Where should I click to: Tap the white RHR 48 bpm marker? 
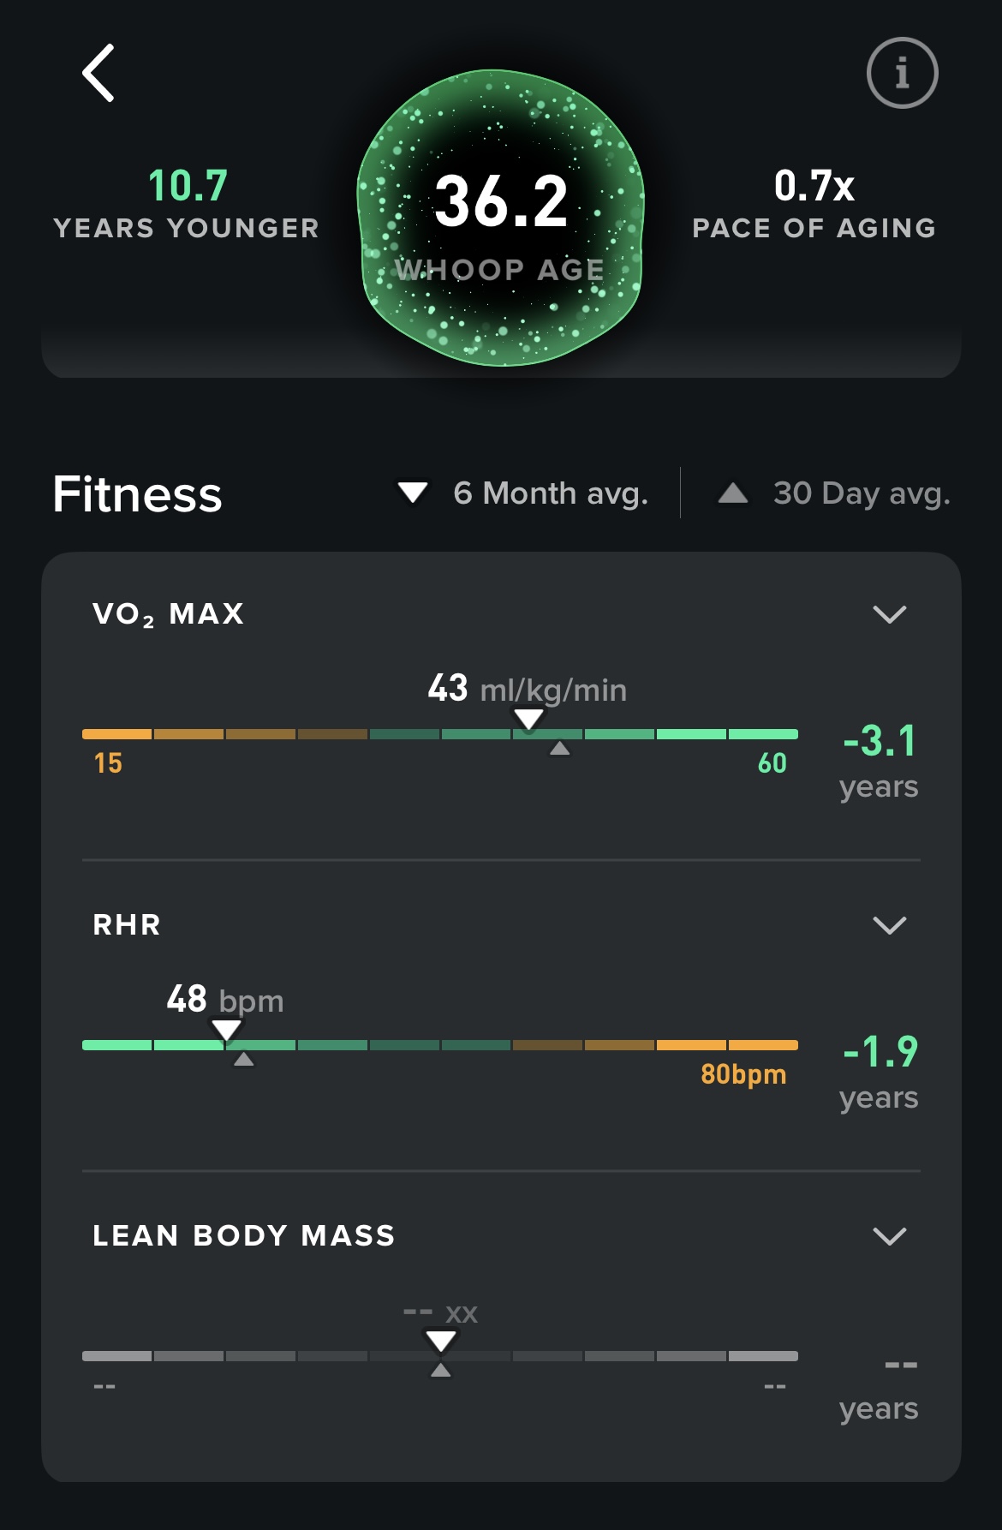(x=226, y=1030)
